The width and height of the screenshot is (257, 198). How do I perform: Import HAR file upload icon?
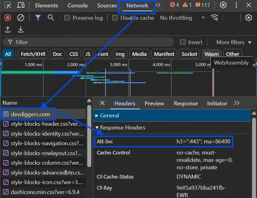click(x=8, y=30)
